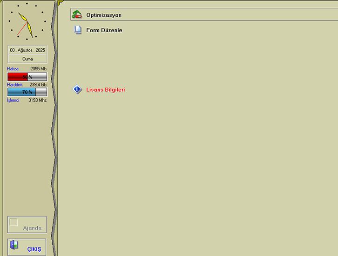The width and height of the screenshot is (338, 256).
Task: Click the blue Harddisk 70% usage bar
Action: (x=27, y=92)
